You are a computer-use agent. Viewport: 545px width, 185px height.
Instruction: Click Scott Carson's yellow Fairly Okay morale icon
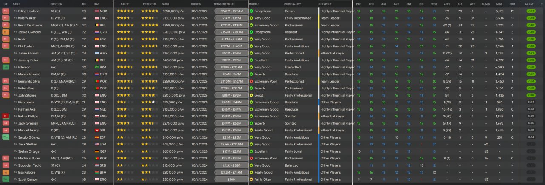251,179
